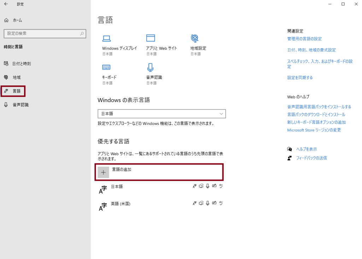Click the 管理用の言語の設定 link
Screen dimensions: 362x259
pyautogui.click(x=304, y=39)
